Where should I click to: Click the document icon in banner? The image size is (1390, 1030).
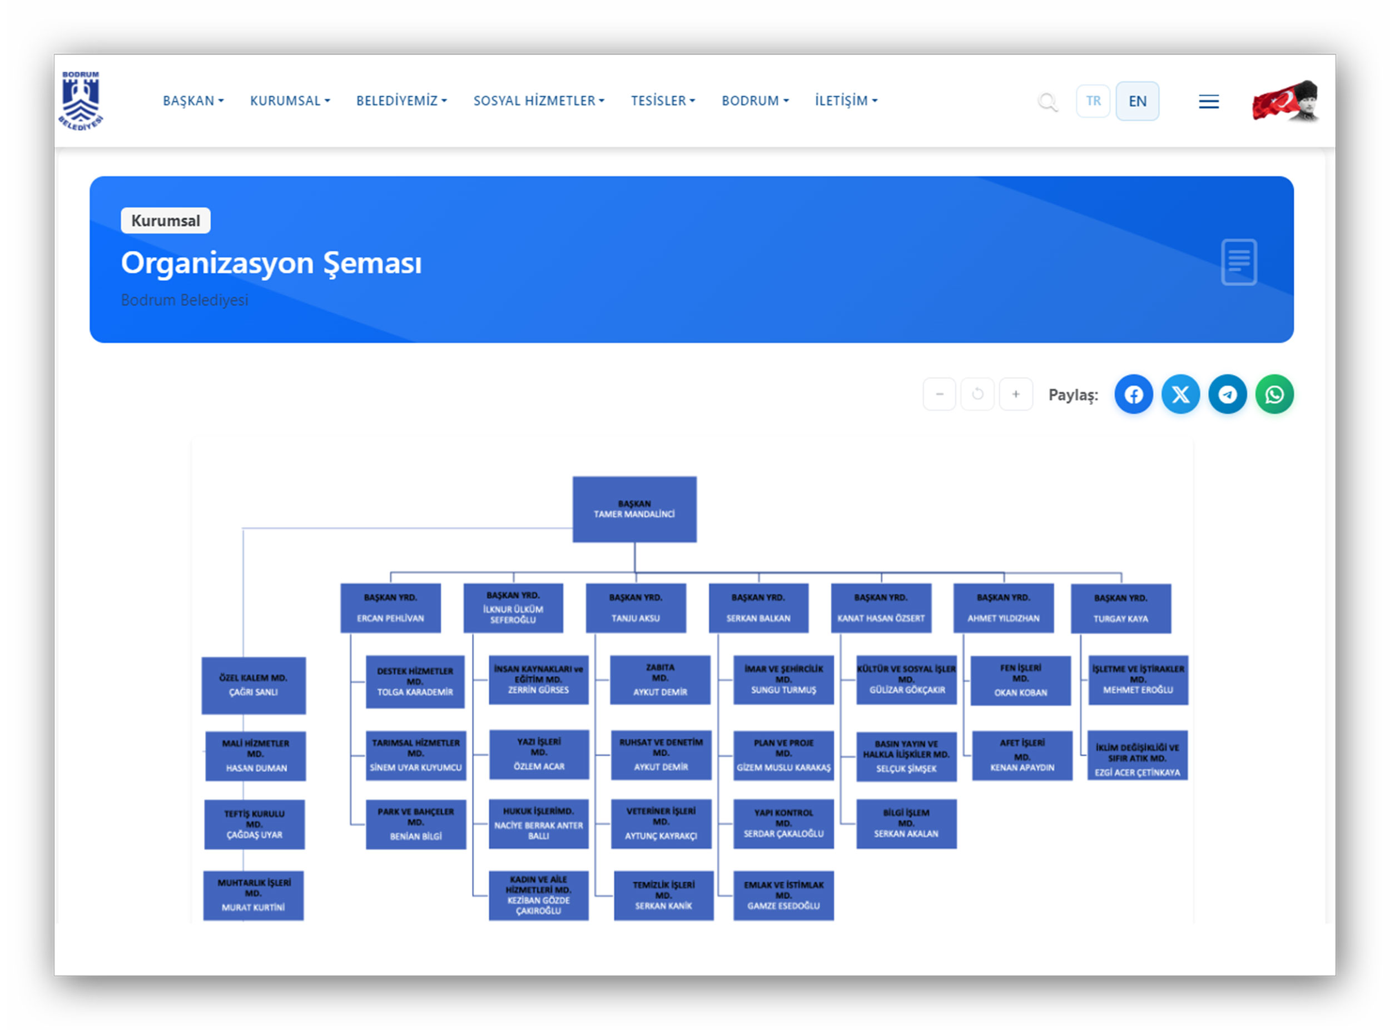coord(1238,262)
